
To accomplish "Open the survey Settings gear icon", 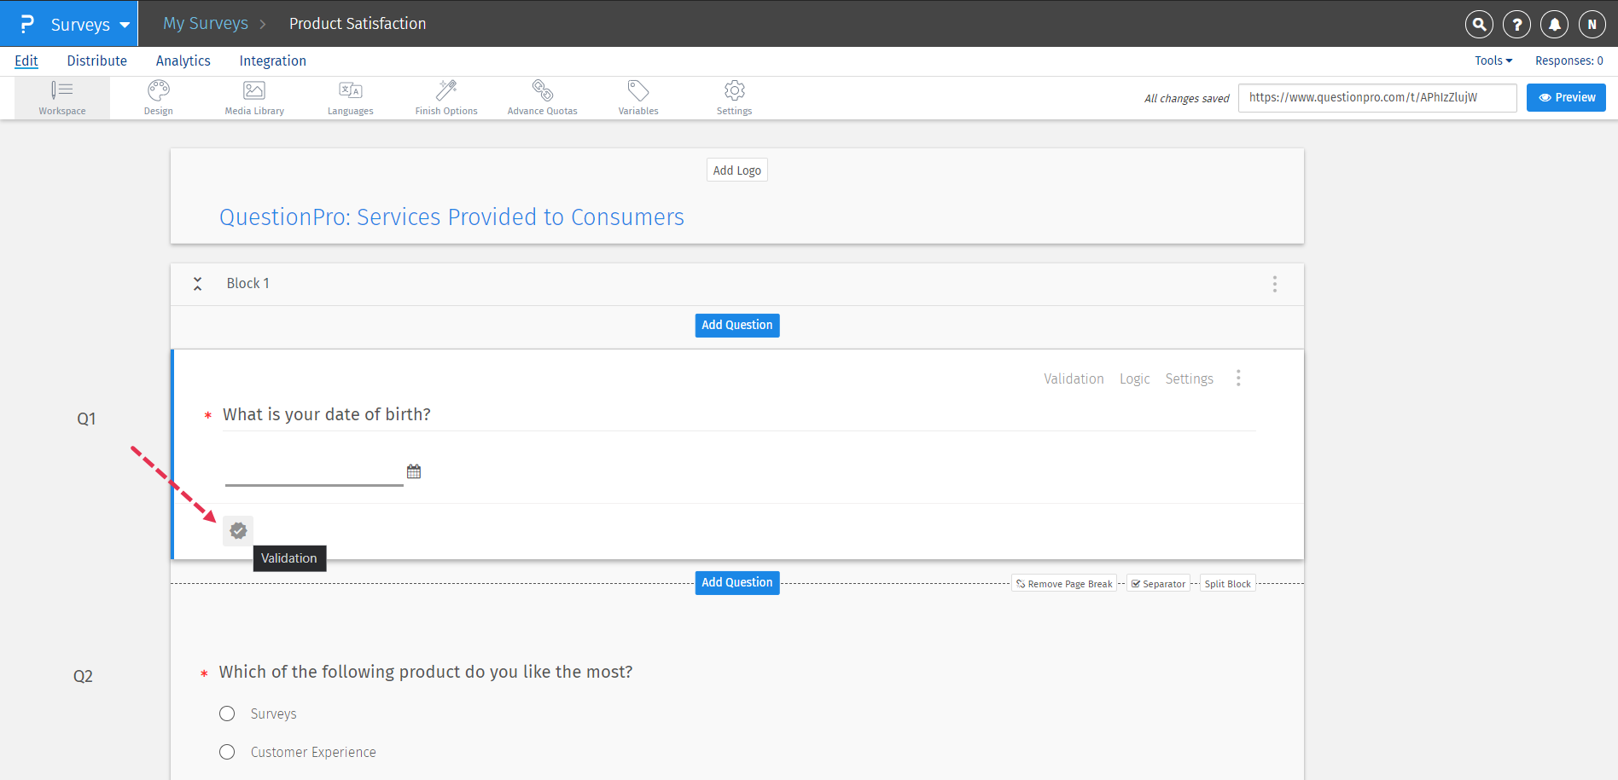I will tap(734, 96).
